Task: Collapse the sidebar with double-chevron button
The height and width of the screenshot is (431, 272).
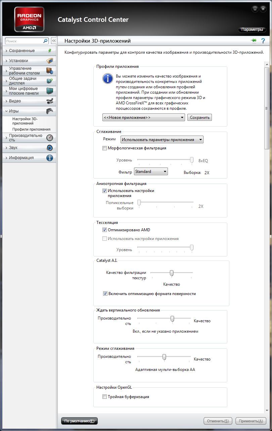Action: click(54, 41)
